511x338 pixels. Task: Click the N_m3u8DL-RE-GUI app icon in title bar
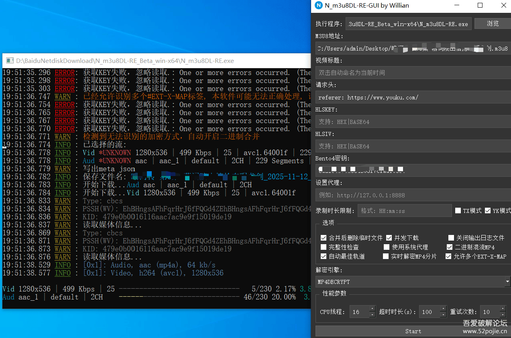pyautogui.click(x=319, y=6)
